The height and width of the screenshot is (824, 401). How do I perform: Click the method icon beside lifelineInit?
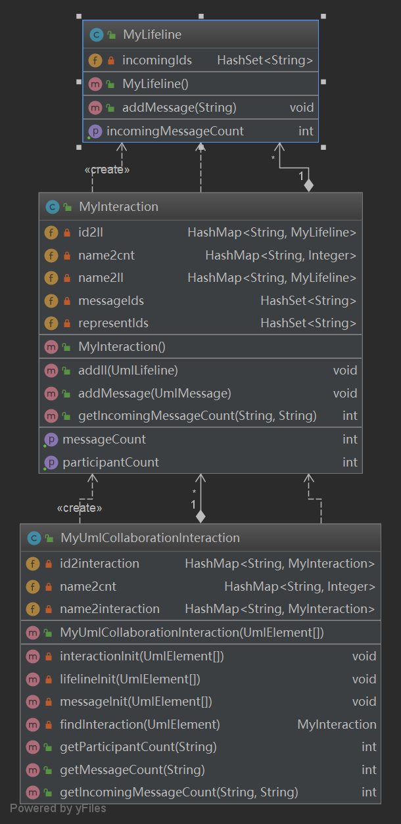point(32,679)
